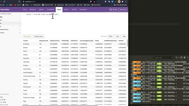Export results as XML

point(124,37)
